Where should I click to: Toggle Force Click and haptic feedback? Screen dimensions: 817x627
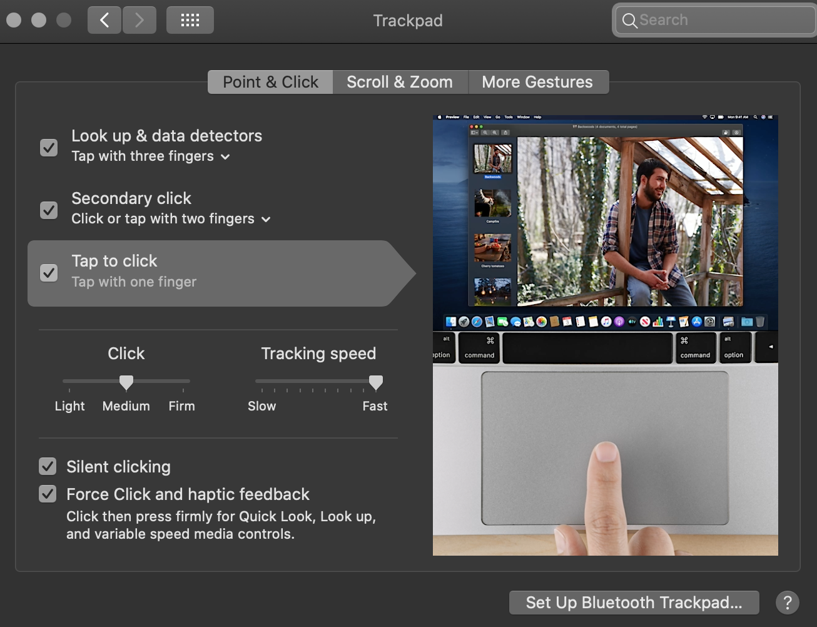coord(48,494)
